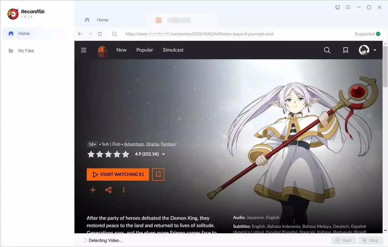Image resolution: width=388 pixels, height=247 pixels.
Task: Add to list with plus icon
Action: click(93, 190)
